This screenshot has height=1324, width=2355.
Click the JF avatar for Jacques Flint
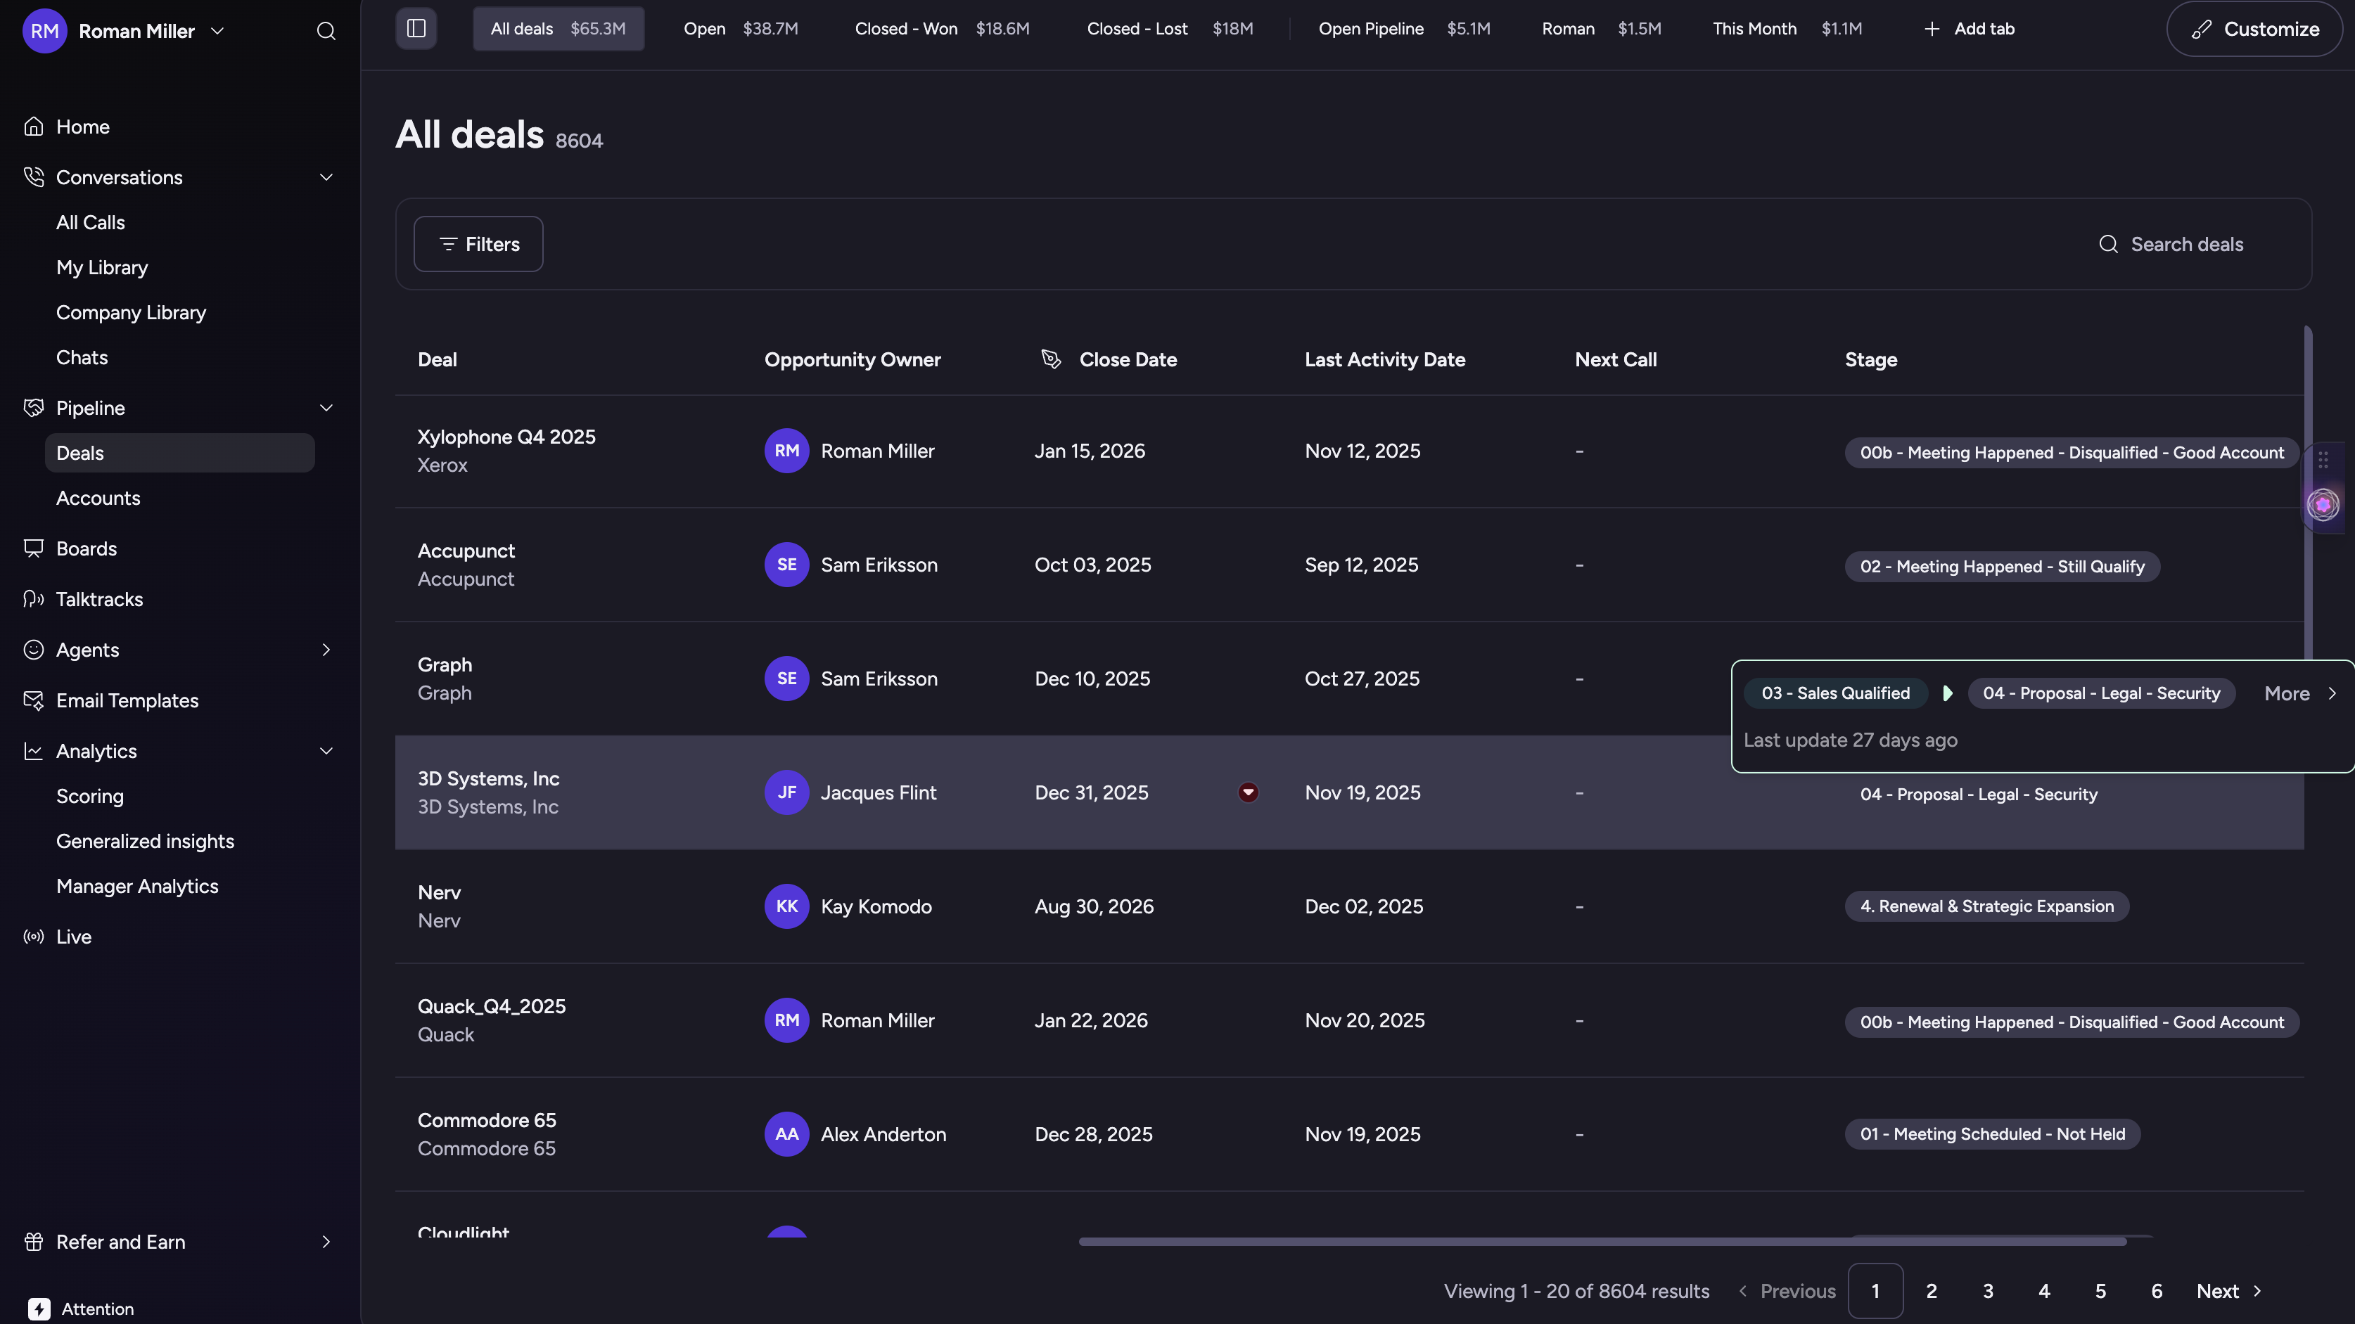[786, 792]
